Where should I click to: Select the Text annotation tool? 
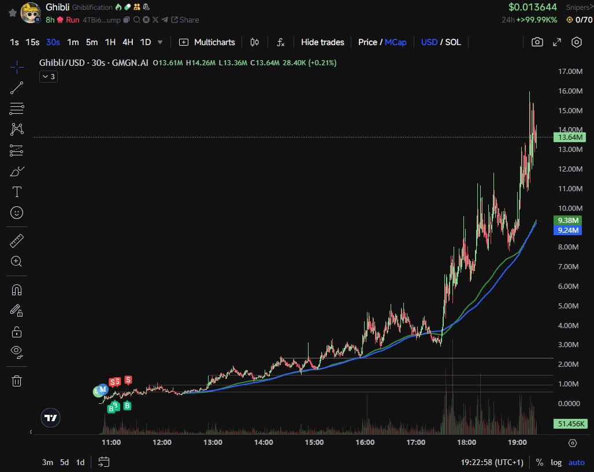click(x=17, y=192)
